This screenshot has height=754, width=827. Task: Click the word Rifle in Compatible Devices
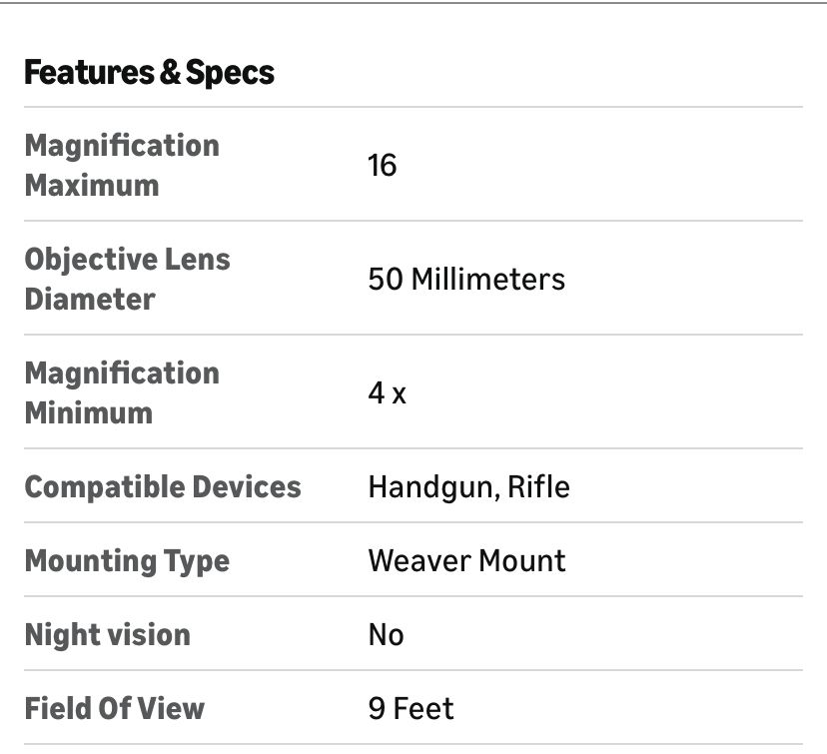(538, 486)
